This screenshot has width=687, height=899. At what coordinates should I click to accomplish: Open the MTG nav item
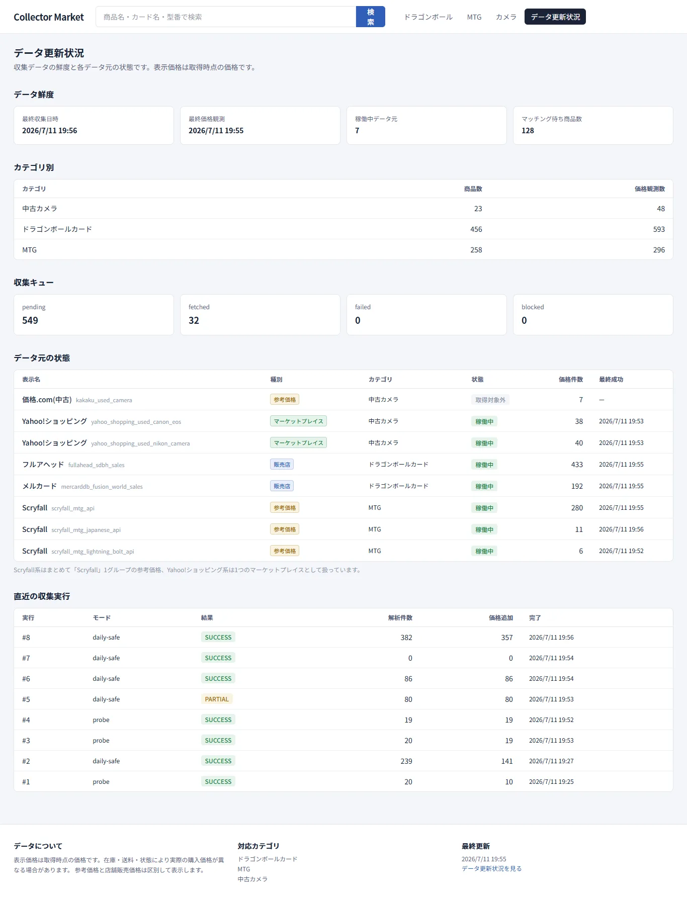pos(474,17)
